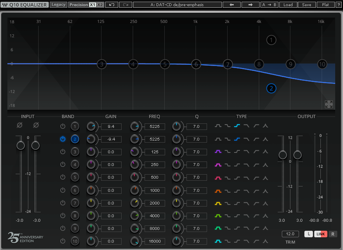Screen dimensions: 343x250
Task: Select notch type for band 1
Action: (265, 126)
